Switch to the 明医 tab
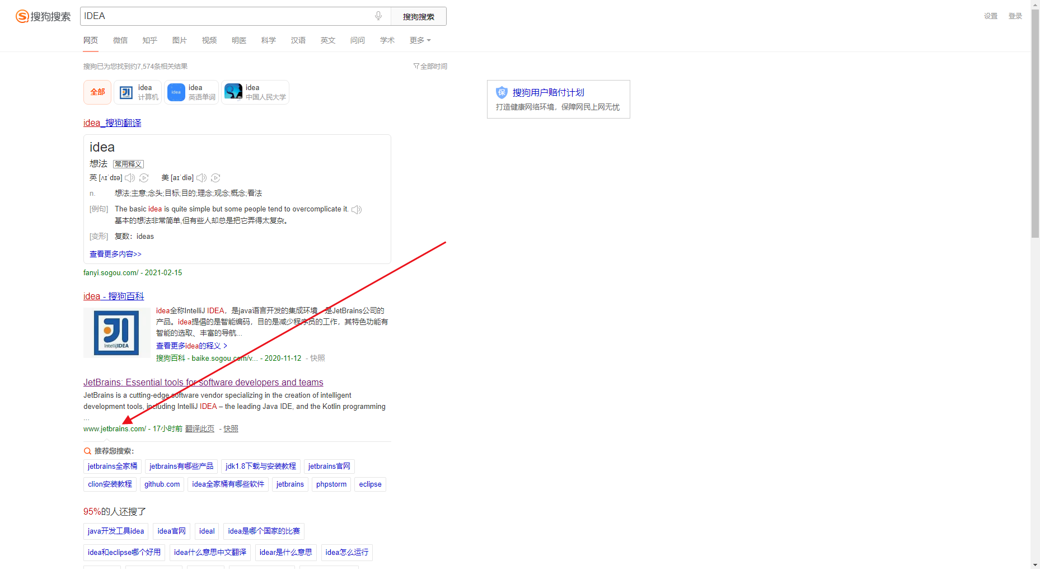Image resolution: width=1040 pixels, height=570 pixels. pyautogui.click(x=239, y=40)
